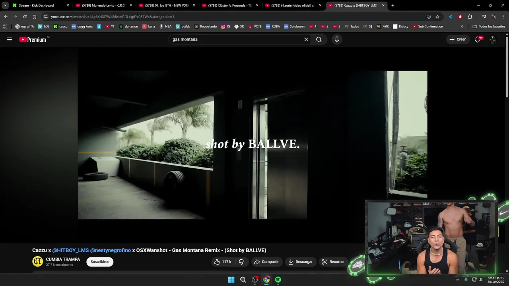Open the bookmarks apps grid icon
This screenshot has width=509, height=286.
[5, 27]
